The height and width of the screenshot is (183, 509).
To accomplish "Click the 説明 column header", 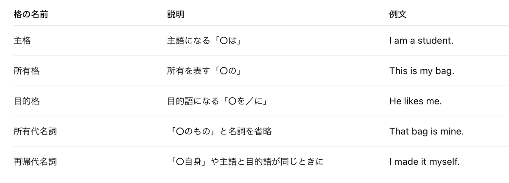I will (176, 14).
